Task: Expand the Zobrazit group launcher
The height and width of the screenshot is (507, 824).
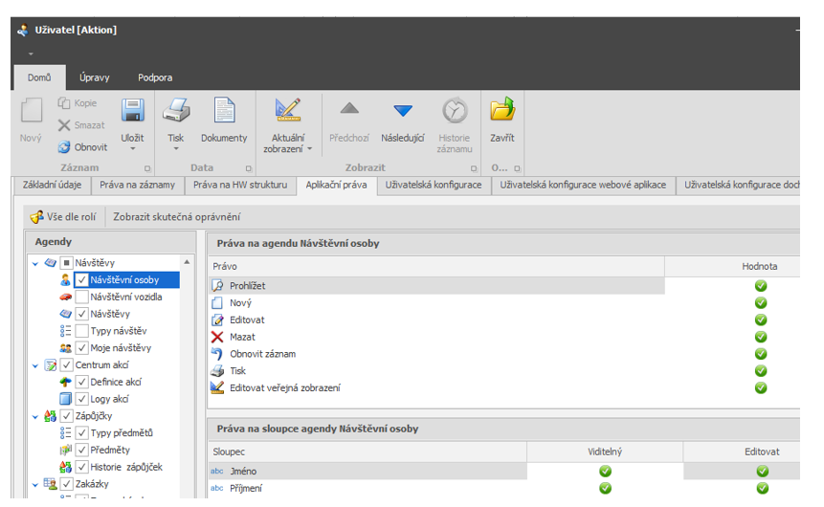Action: 474,168
